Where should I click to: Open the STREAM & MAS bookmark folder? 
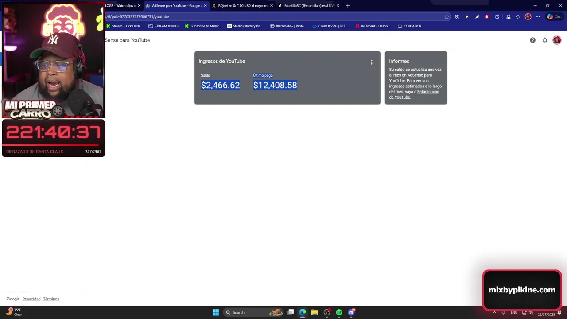(163, 26)
